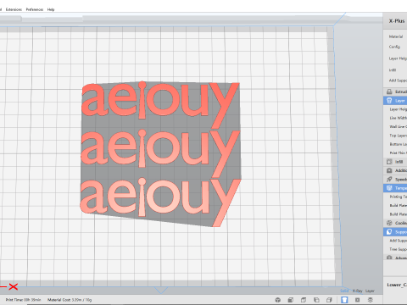Switch to Solid view mode
This screenshot has height=305, width=407.
(x=344, y=291)
